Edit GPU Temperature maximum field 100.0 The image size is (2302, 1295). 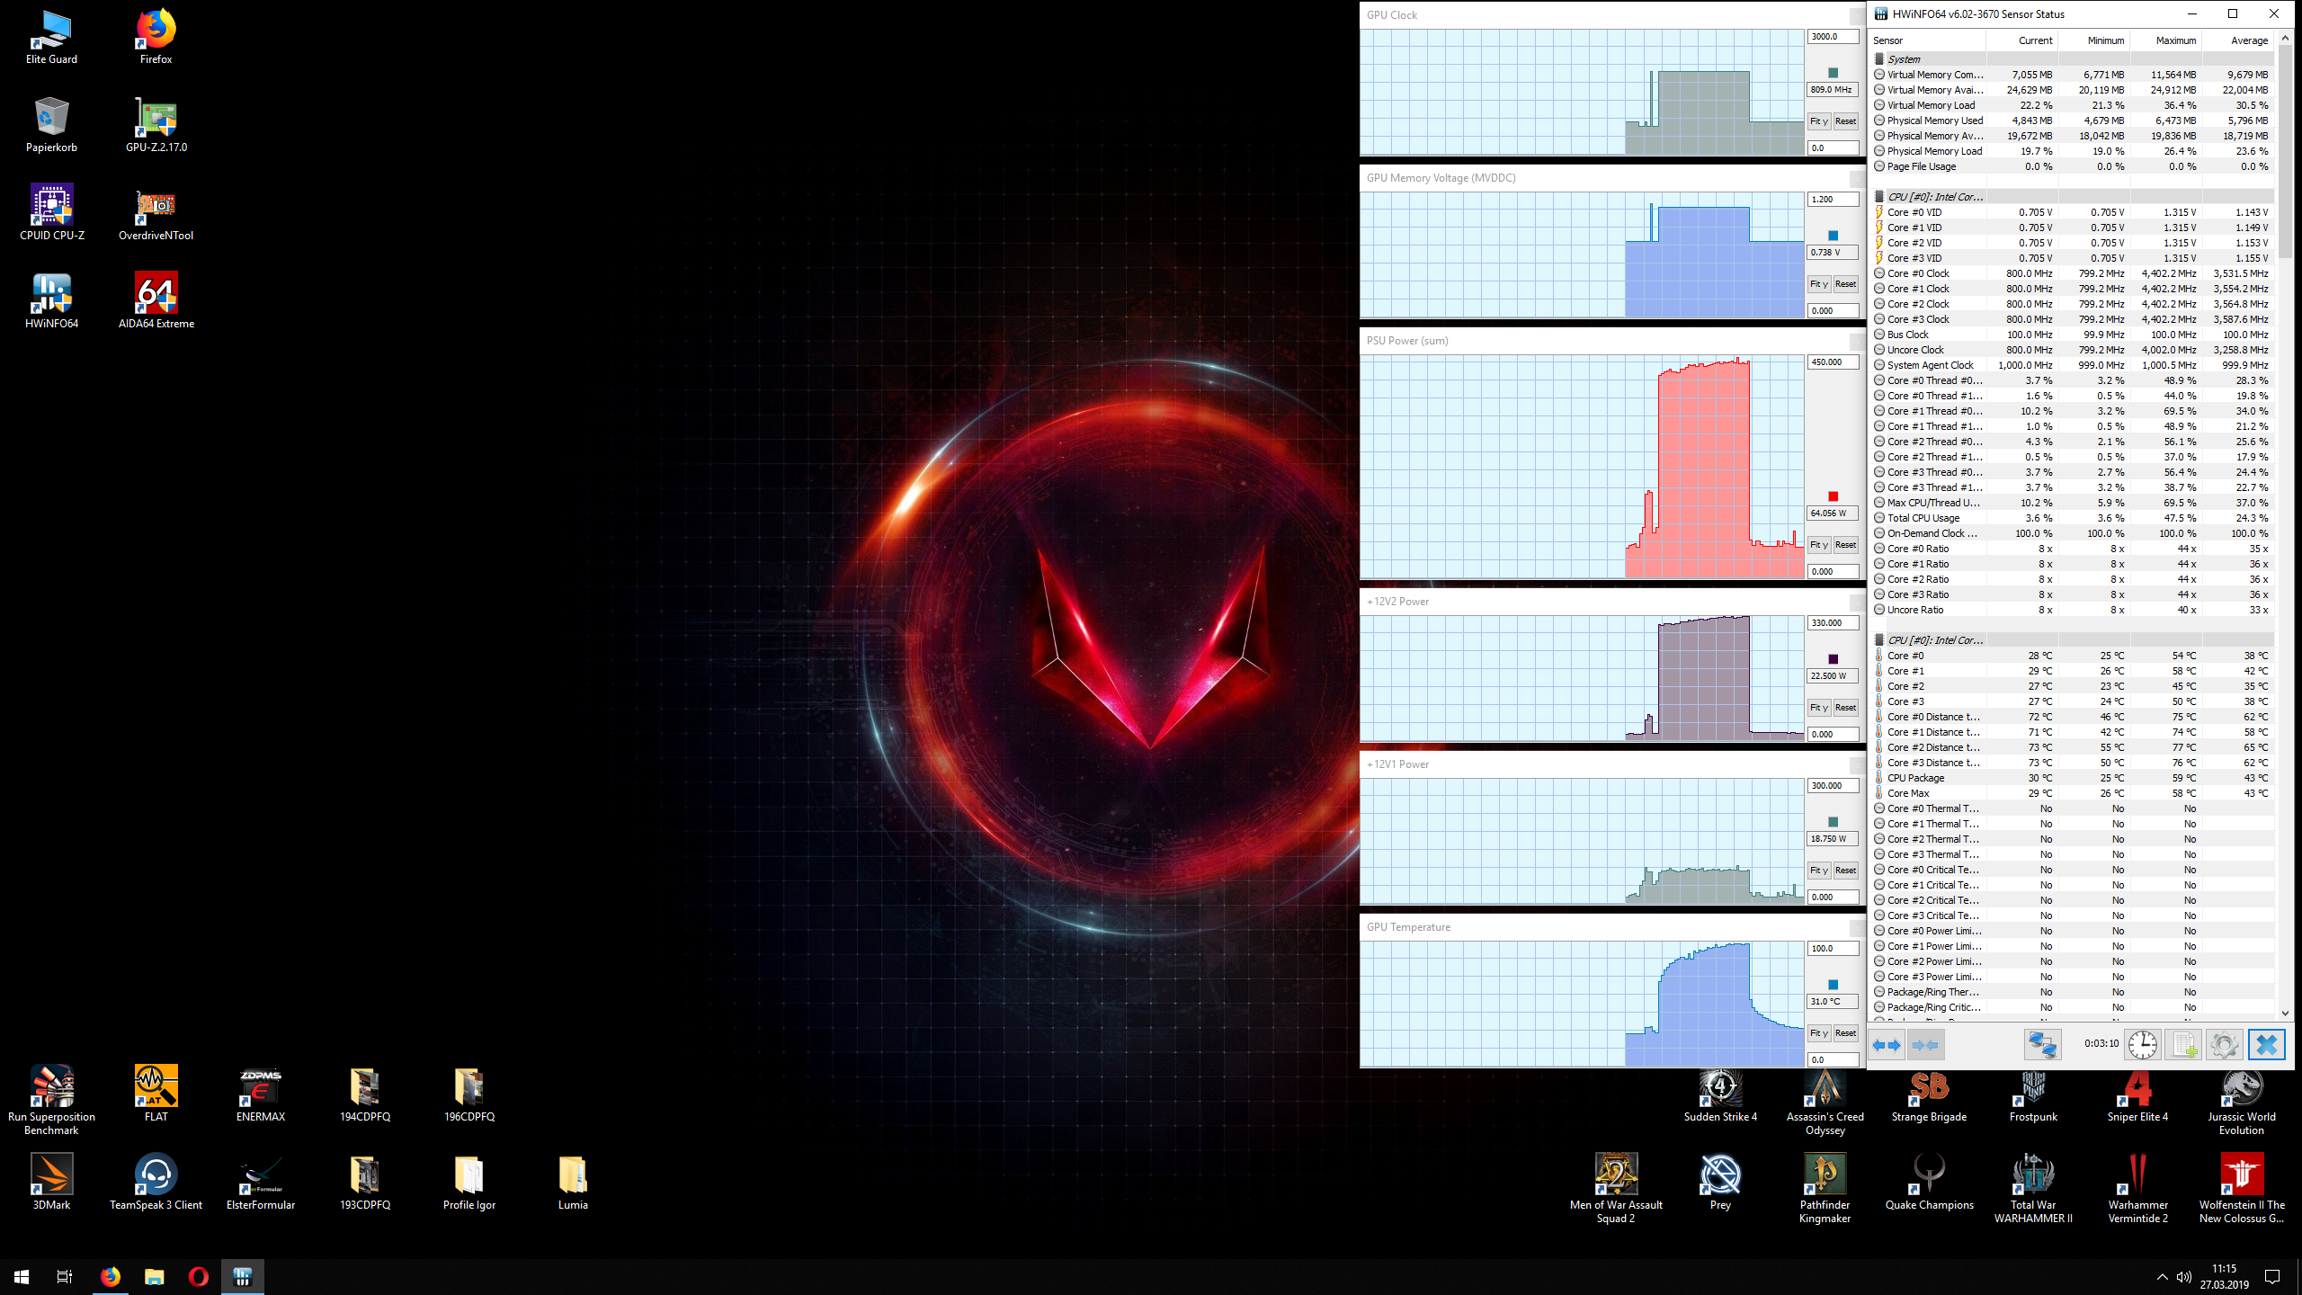pos(1833,949)
